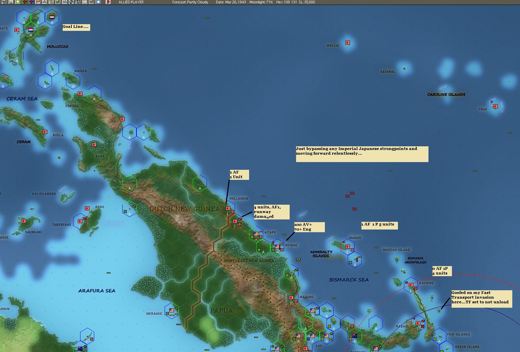
Task: Select the Dutch flag base near Goal Line note
Action: pyautogui.click(x=52, y=17)
